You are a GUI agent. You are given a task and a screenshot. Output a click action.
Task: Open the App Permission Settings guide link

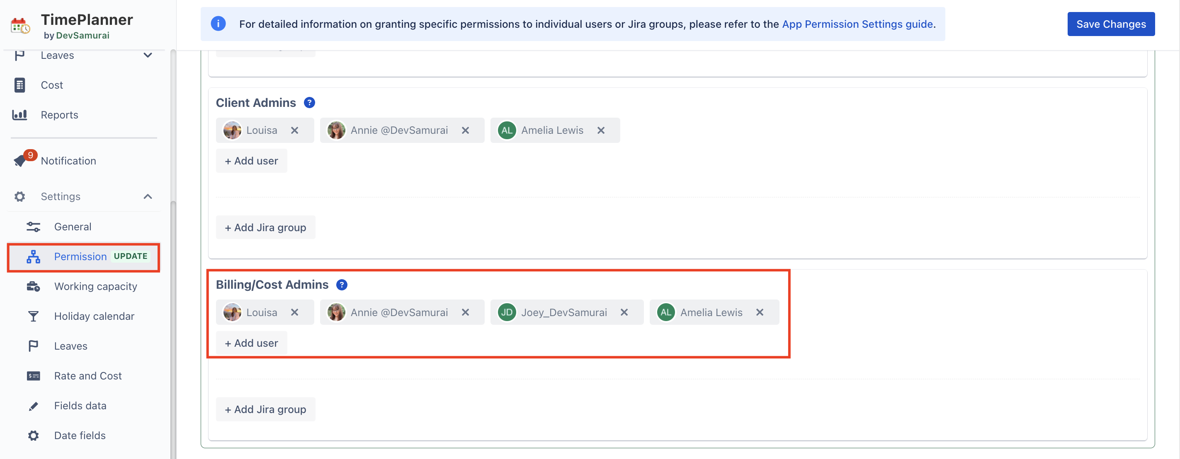click(x=857, y=24)
